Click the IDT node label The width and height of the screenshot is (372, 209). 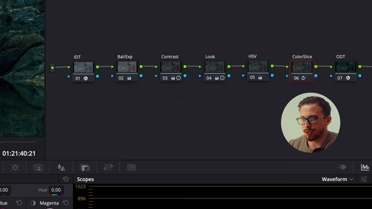pyautogui.click(x=77, y=57)
